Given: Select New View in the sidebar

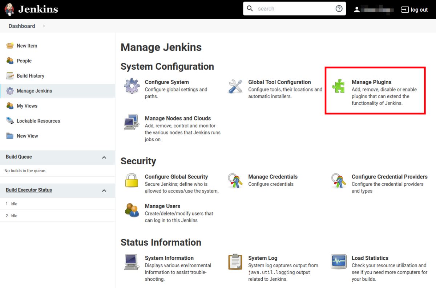Looking at the screenshot, I should [27, 136].
